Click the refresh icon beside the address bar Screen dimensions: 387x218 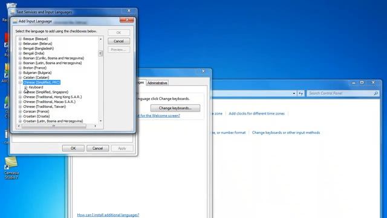coord(301,93)
